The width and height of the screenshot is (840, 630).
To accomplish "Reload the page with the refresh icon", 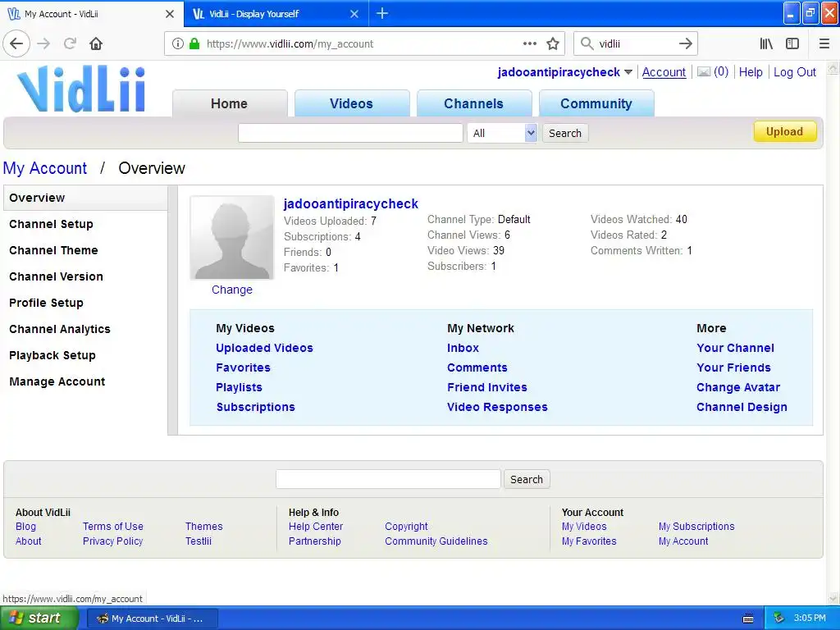I will point(70,44).
